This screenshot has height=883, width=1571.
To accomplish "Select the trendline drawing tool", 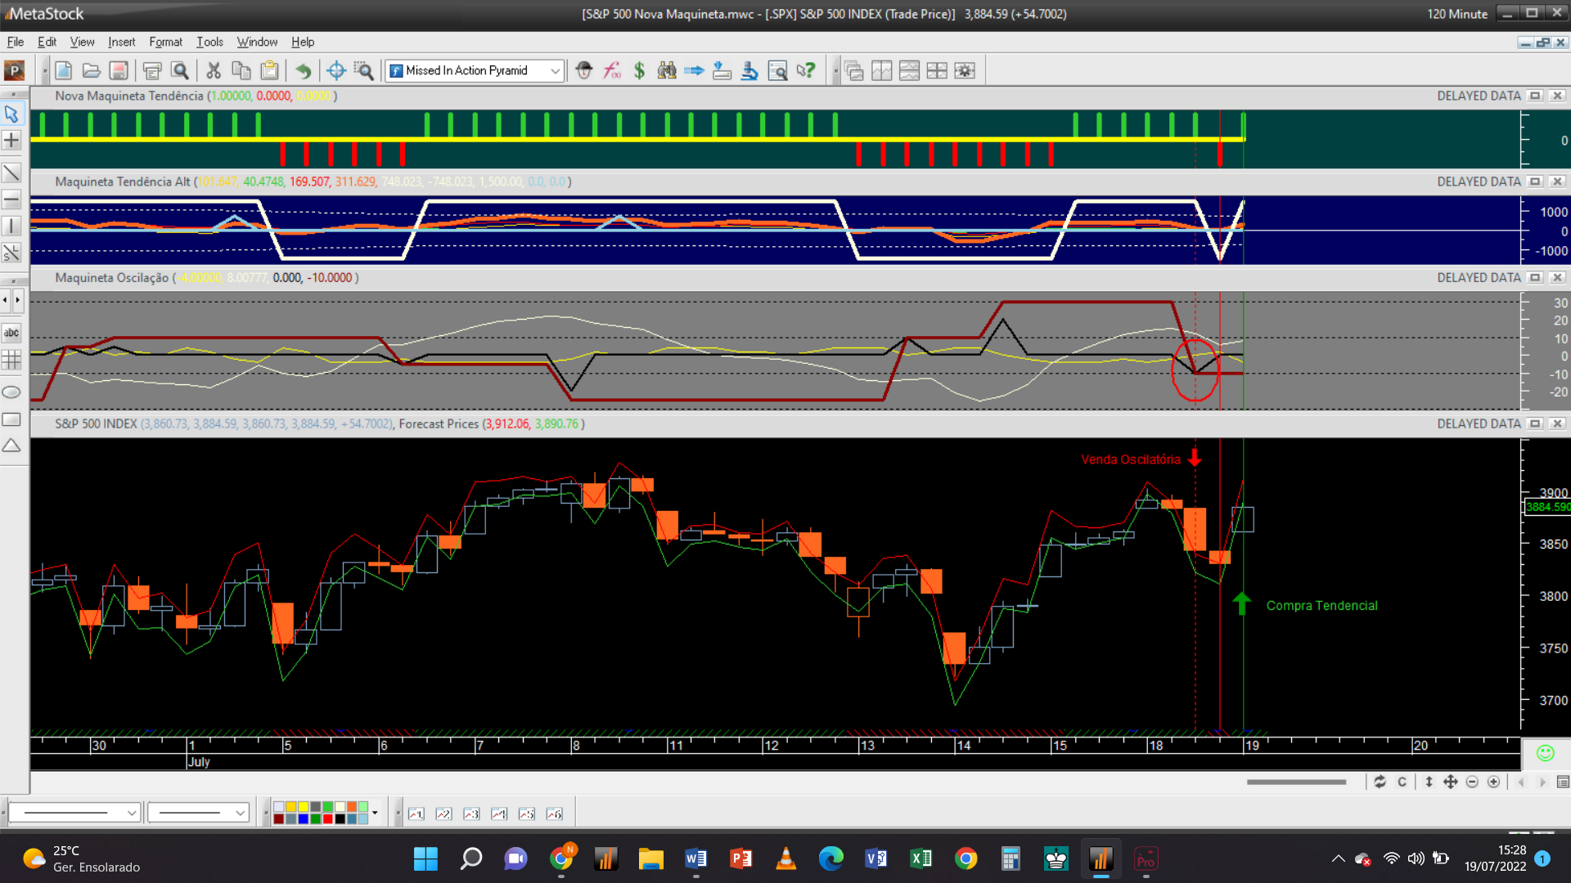I will [11, 173].
